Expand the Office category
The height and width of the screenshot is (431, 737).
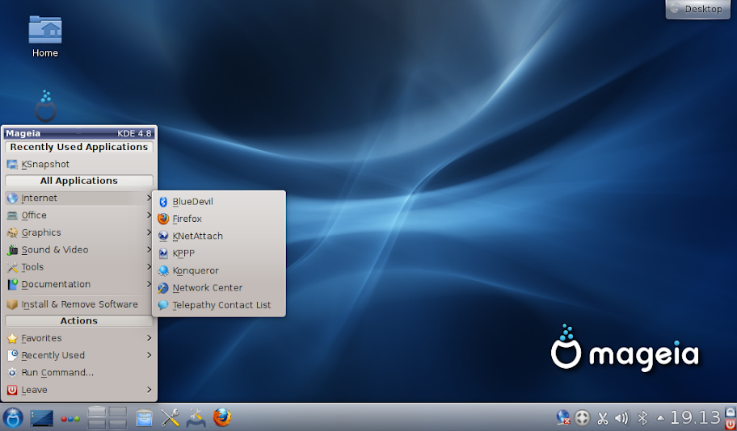pyautogui.click(x=79, y=215)
